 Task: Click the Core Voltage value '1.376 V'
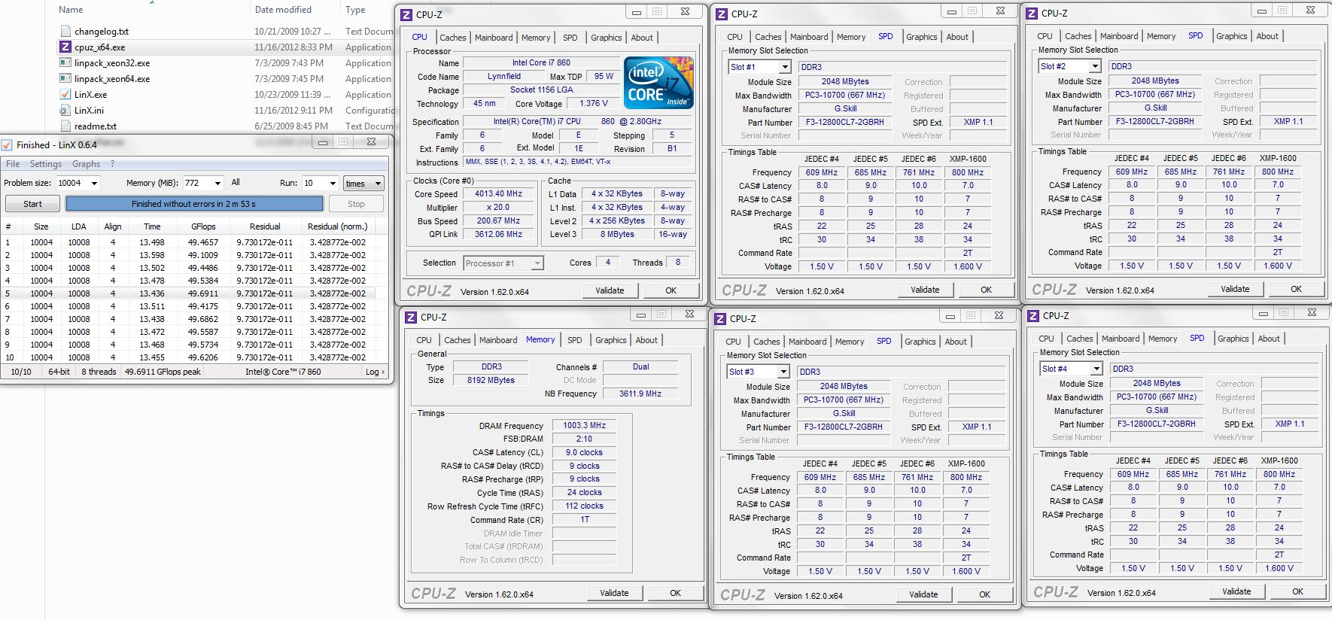click(x=594, y=104)
